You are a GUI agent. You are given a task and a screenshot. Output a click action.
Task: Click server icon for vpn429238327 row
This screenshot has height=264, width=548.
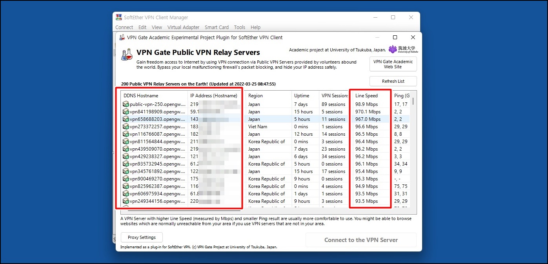[126, 157]
